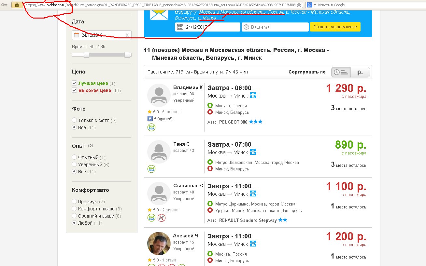Click the RENAULT Sandero Stepway comfort stars
Viewport: 426px width, 266px height.
pos(283,220)
